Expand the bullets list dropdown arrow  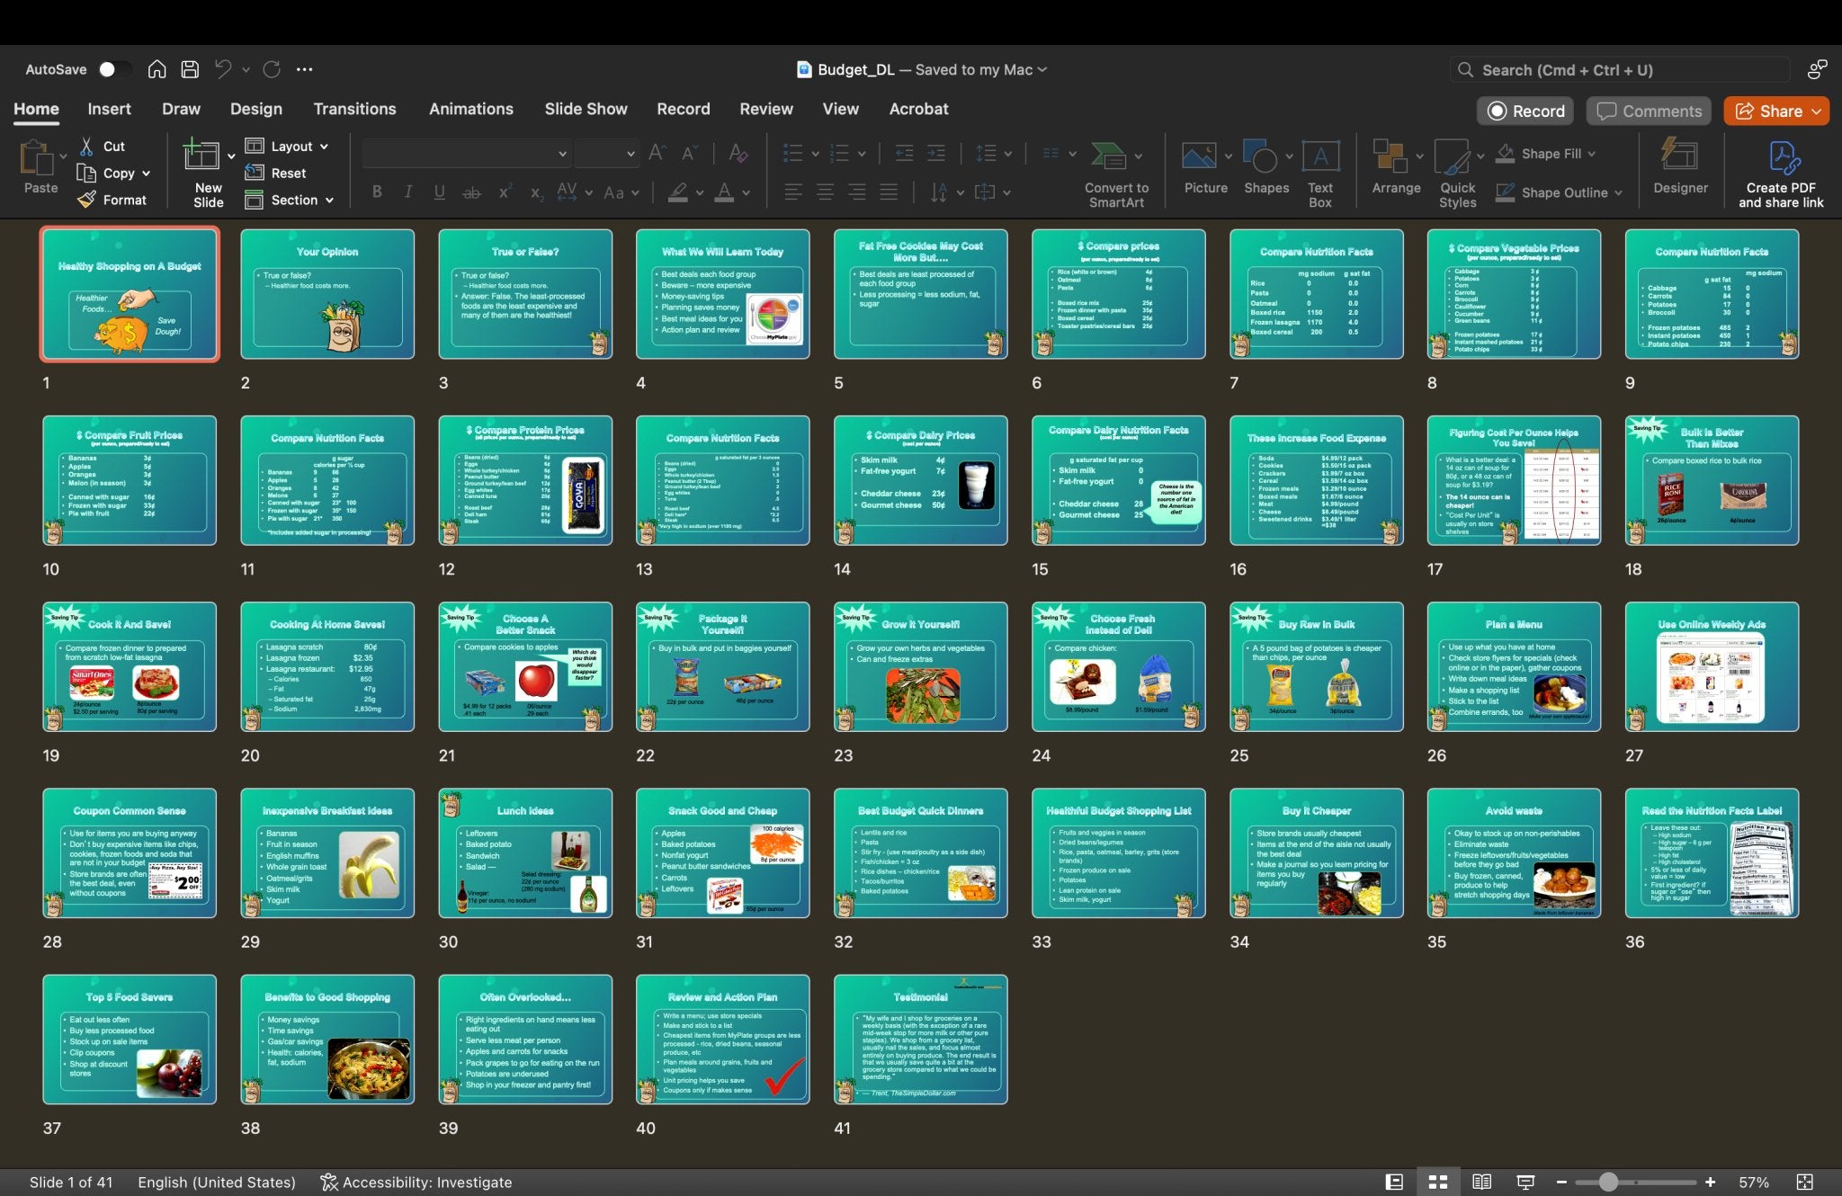tap(816, 154)
